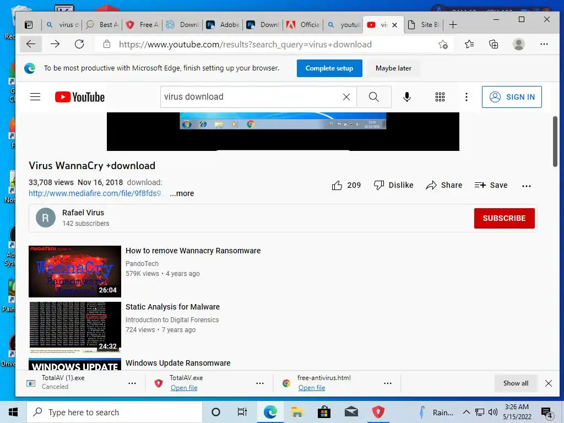Viewport: 564px width, 423px height.
Task: Go back with the browser back arrow
Action: (x=31, y=44)
